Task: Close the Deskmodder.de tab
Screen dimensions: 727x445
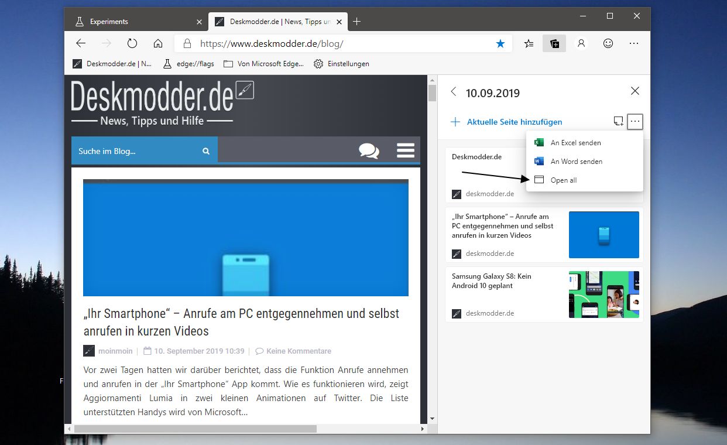Action: pyautogui.click(x=340, y=22)
